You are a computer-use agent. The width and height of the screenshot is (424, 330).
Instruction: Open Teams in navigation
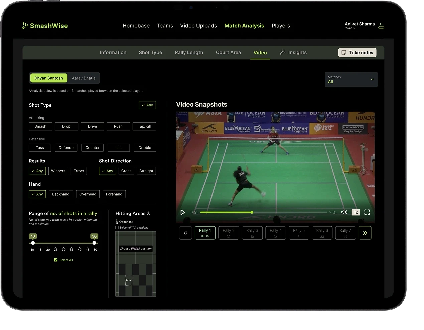click(165, 26)
